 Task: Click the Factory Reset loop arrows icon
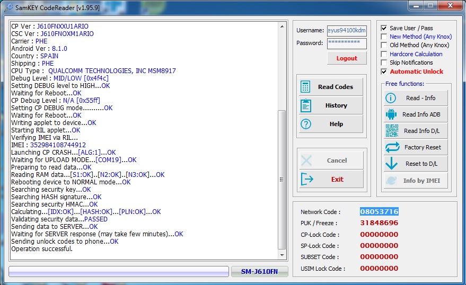tap(392, 147)
